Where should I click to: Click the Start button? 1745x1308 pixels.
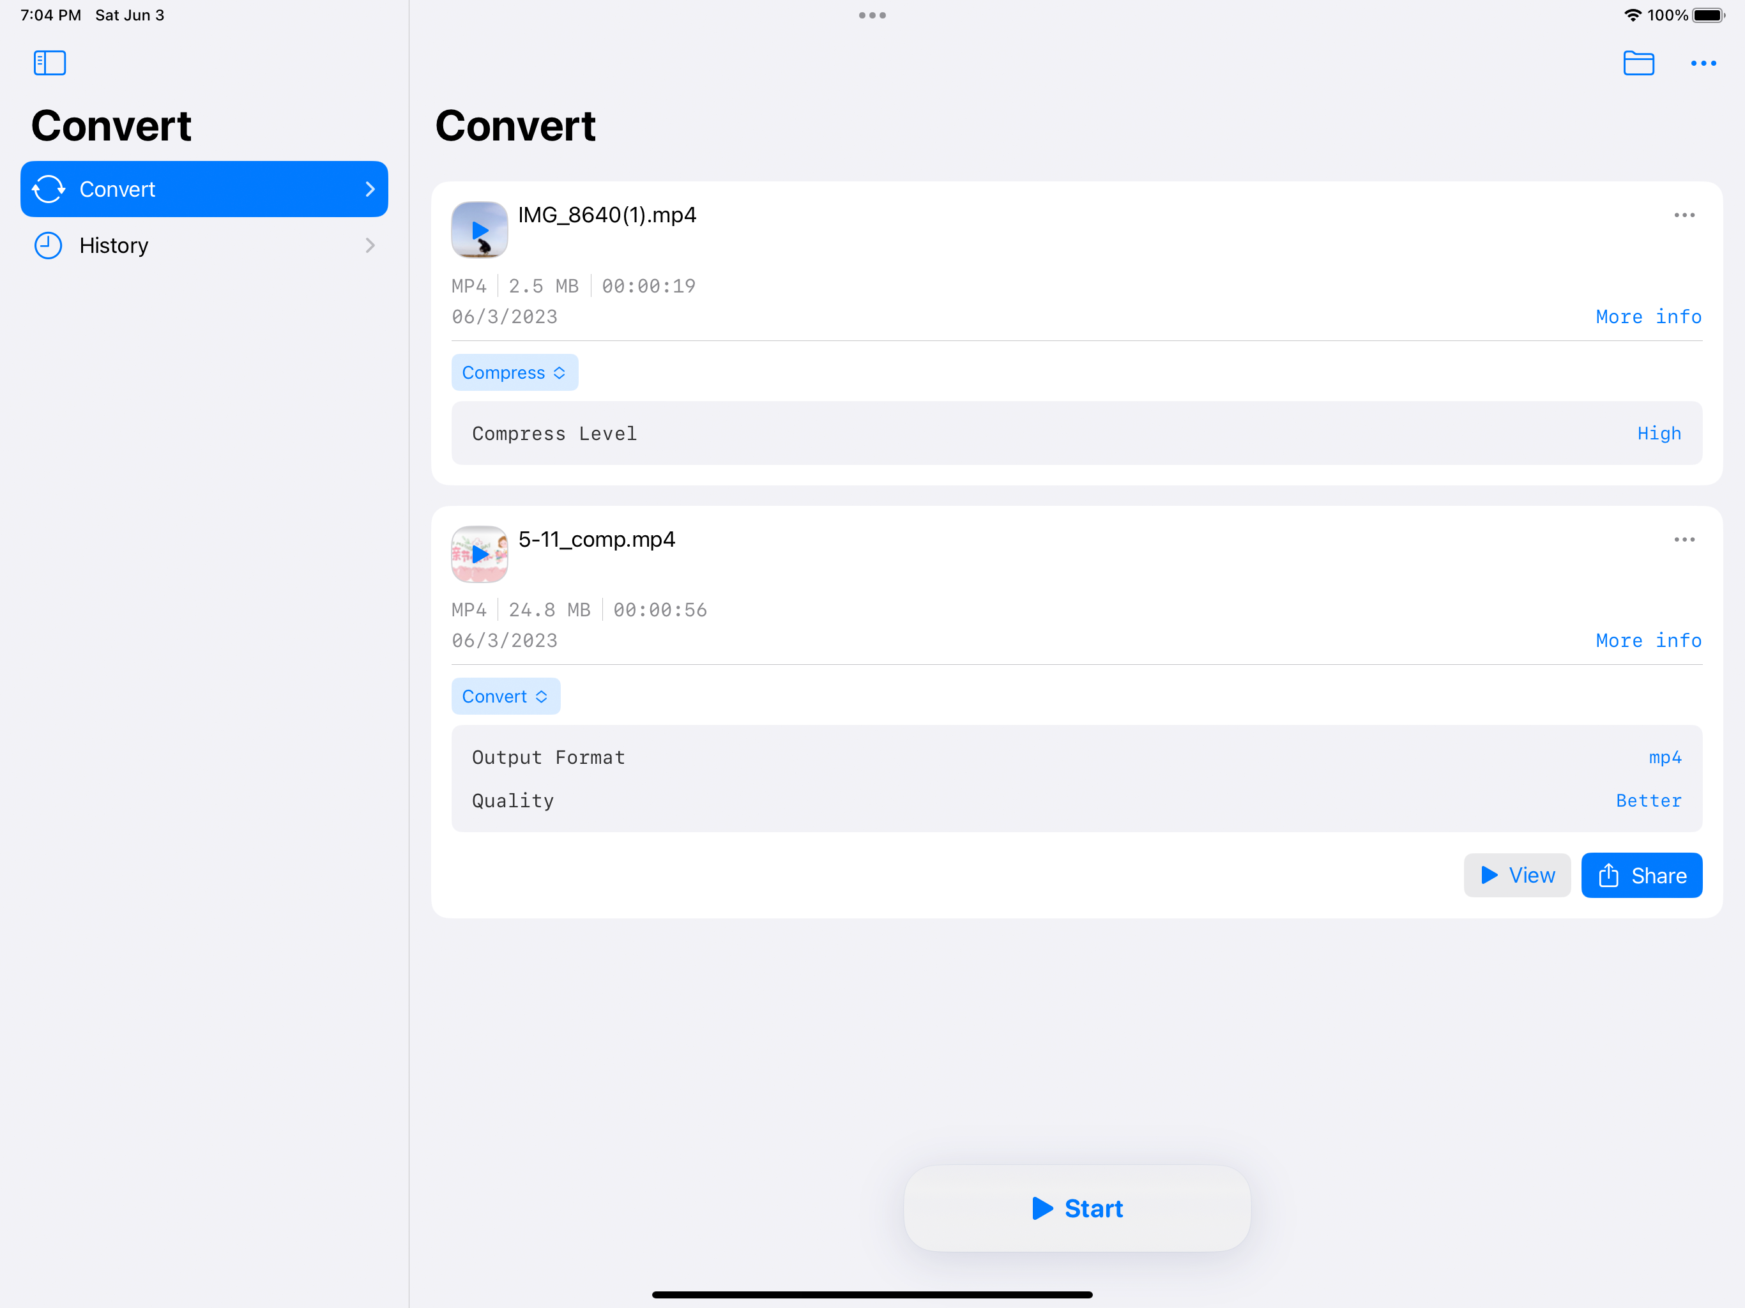pos(1077,1208)
